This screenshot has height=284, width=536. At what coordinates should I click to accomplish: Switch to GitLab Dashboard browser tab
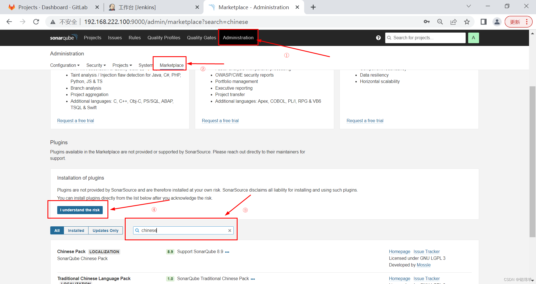tap(53, 7)
